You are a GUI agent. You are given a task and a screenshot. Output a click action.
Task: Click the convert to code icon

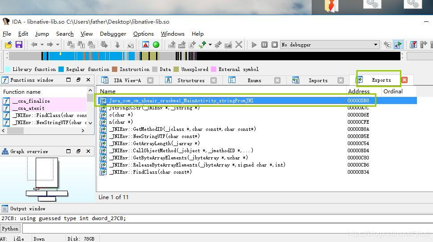(x=172, y=45)
